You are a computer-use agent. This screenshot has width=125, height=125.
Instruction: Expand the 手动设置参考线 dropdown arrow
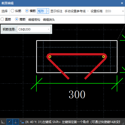point(88,11)
